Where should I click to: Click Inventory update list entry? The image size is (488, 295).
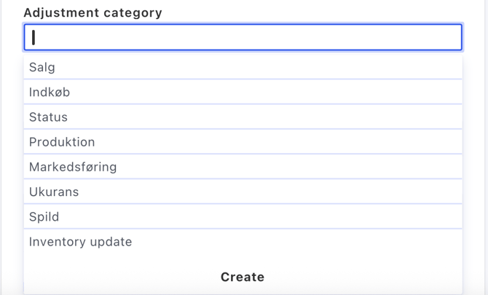(243, 242)
